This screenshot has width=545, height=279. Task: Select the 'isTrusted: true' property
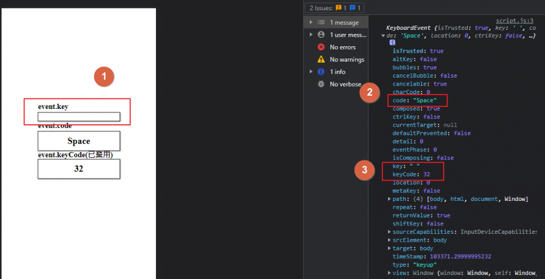418,51
